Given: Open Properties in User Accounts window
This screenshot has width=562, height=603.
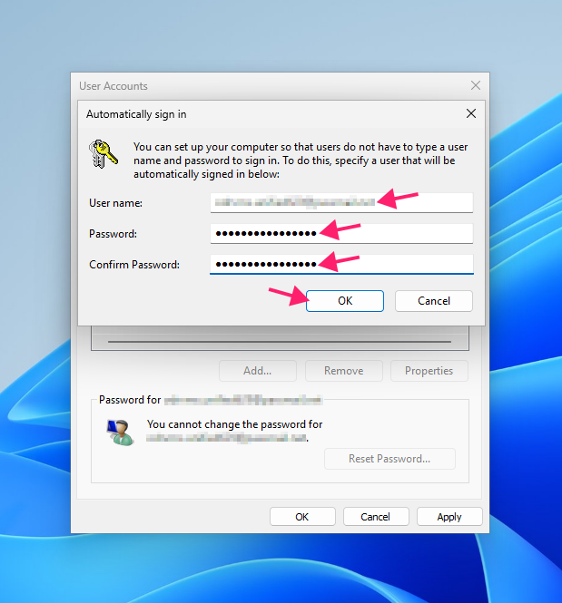Looking at the screenshot, I should pyautogui.click(x=429, y=371).
